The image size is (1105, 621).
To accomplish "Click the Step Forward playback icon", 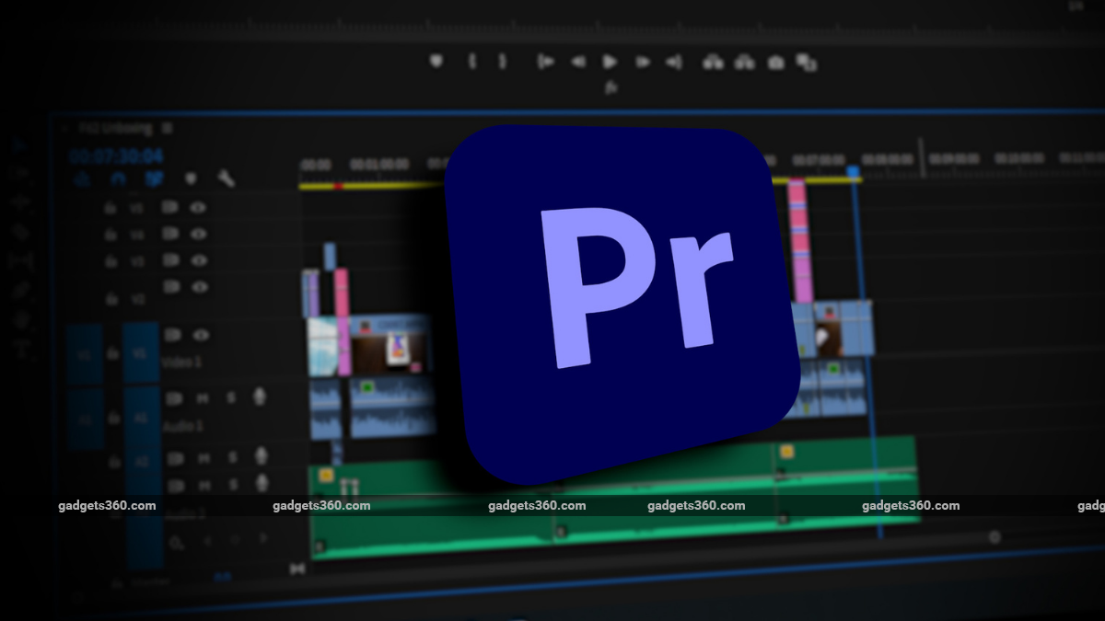I will pos(642,60).
